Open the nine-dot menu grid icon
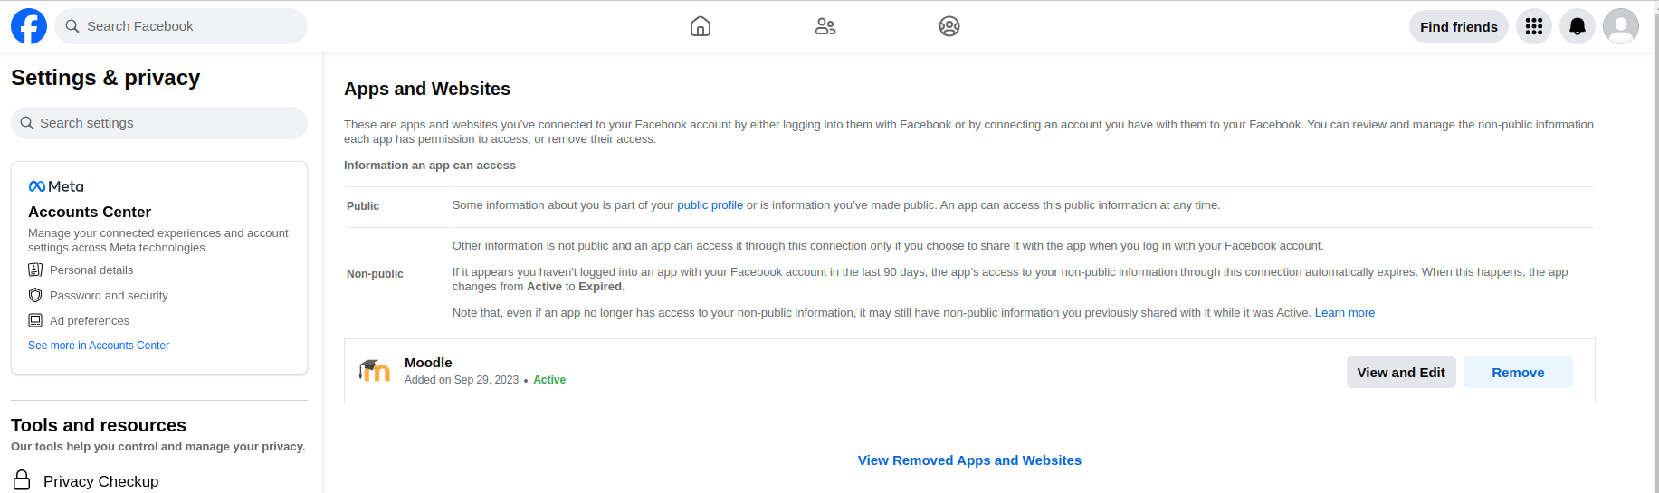 coord(1534,26)
